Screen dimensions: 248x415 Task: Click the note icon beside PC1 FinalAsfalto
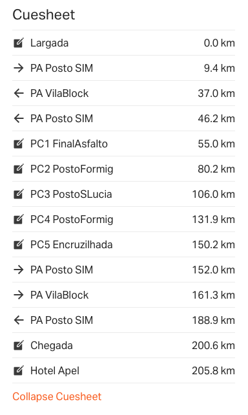point(19,144)
